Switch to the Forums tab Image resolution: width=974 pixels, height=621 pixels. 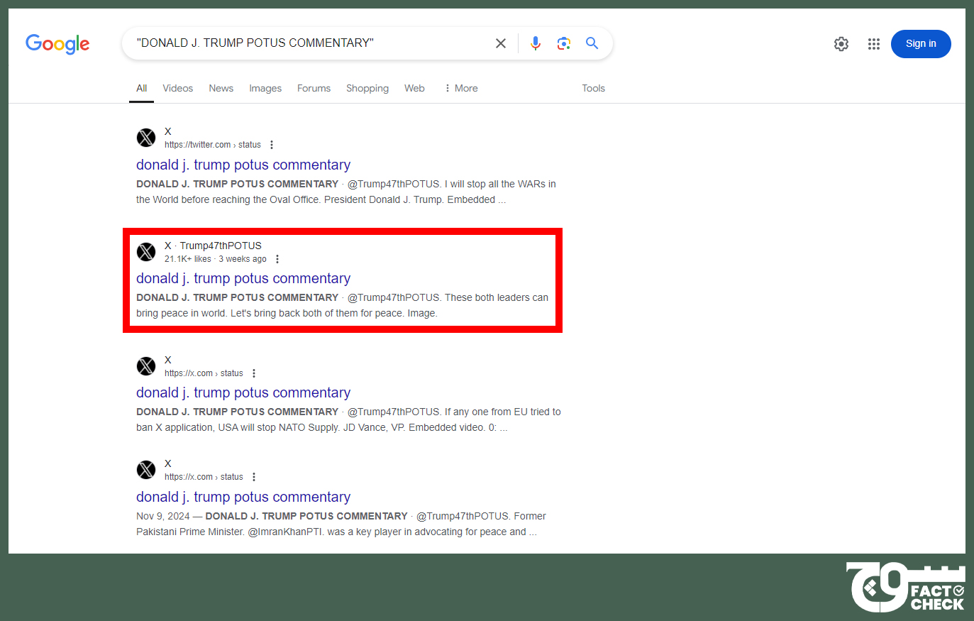coord(314,88)
